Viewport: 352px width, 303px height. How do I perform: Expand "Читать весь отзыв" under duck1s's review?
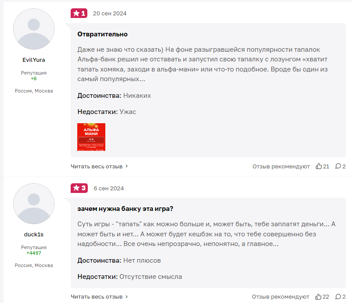point(100,297)
